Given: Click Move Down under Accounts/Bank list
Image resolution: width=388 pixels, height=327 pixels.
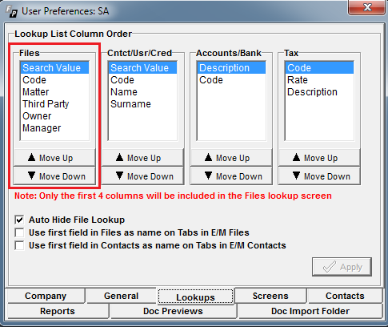Looking at the screenshot, I should (x=231, y=176).
